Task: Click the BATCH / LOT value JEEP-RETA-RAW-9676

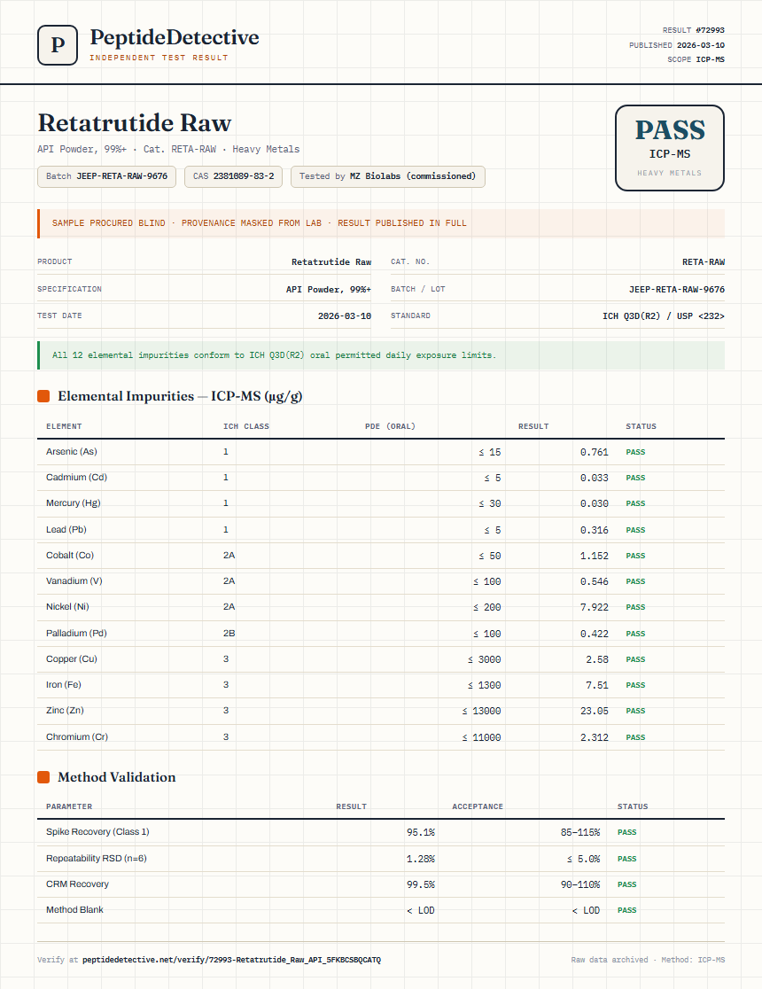Action: tap(677, 290)
